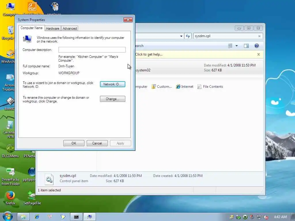Open the Acronis TrueImage desktop icon
Screen dimensions: 295x221
click(8, 83)
